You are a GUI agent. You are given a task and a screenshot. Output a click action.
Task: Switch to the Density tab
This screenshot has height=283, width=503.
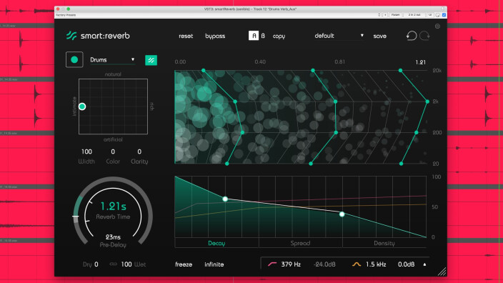[384, 243]
